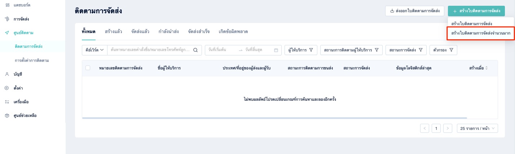Open the คีย์เวิร์ด keyword dropdown
Image resolution: width=515 pixels, height=154 pixels.
95,50
